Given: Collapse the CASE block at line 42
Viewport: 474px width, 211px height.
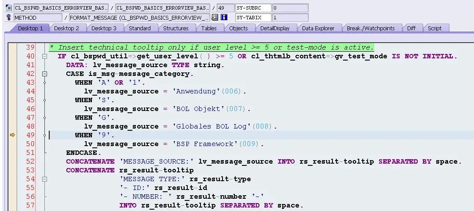Looking at the screenshot, I should pos(44,74).
